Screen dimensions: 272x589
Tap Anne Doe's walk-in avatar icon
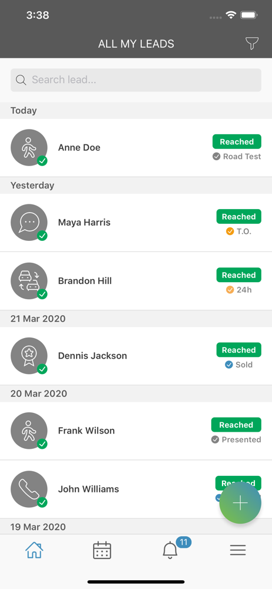tap(29, 148)
